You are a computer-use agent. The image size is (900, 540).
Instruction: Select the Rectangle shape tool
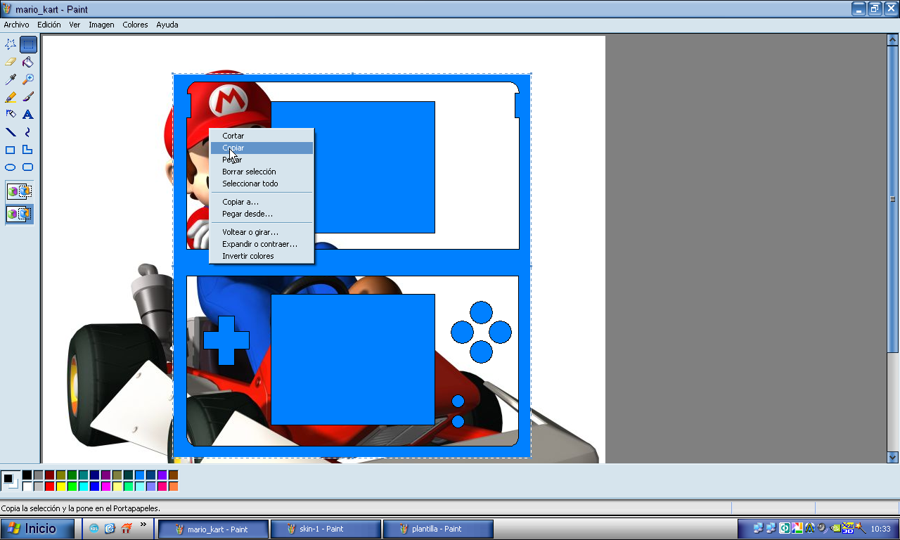point(11,150)
